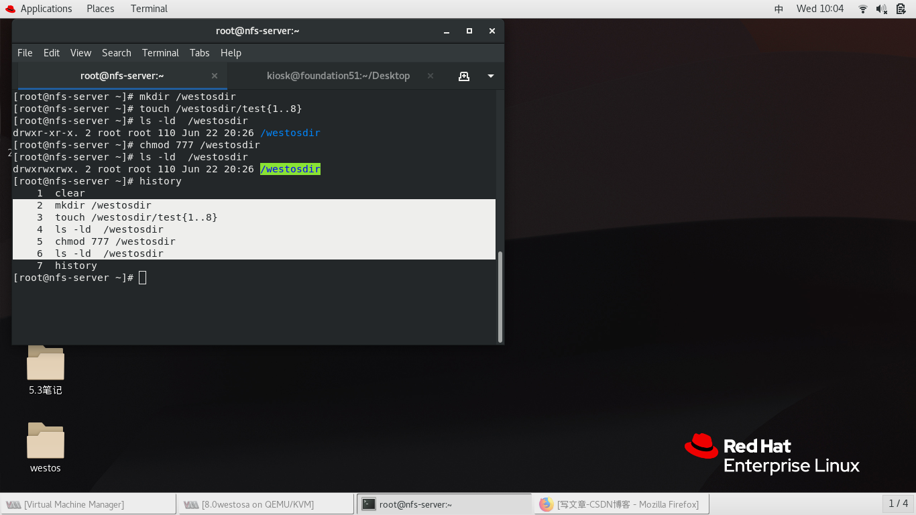Click the history entry '1 clear'

tap(61, 193)
